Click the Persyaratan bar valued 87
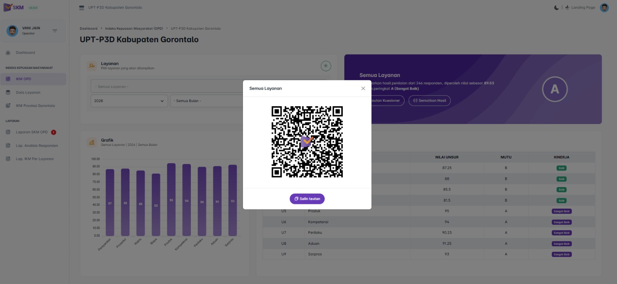 tap(110, 202)
